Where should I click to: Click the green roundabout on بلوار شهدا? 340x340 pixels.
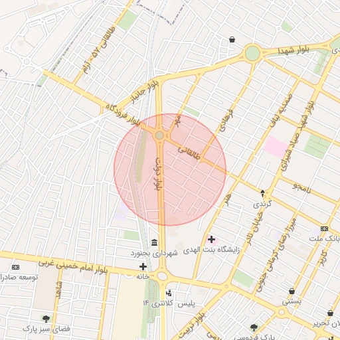[252, 53]
